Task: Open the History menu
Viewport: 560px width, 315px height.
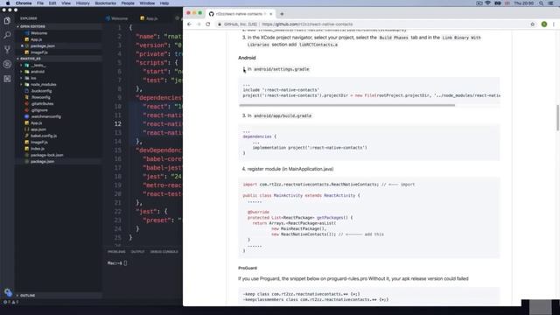Action: point(82,3)
